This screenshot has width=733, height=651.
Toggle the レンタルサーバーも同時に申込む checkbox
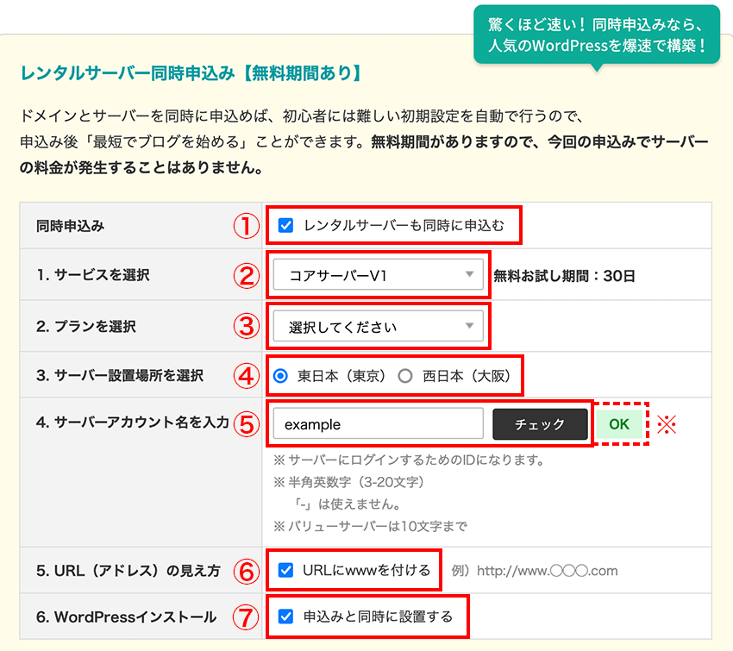[286, 226]
